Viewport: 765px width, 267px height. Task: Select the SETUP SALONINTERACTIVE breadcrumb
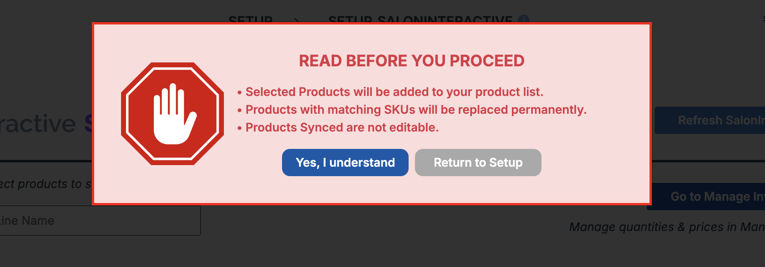point(420,19)
